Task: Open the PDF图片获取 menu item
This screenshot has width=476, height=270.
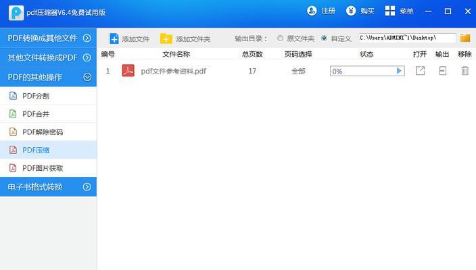Action: tap(48, 168)
